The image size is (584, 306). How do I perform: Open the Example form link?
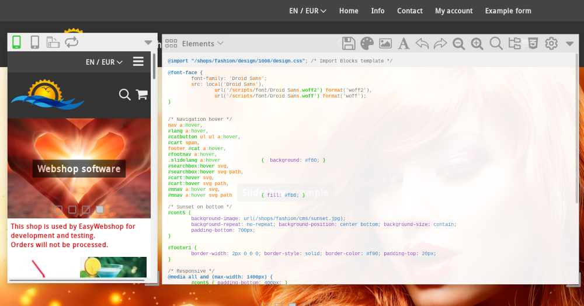point(508,11)
